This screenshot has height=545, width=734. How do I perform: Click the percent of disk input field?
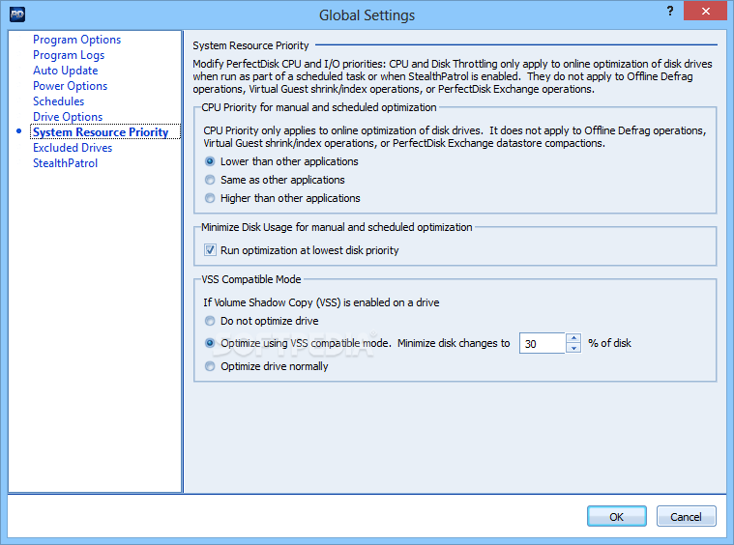(543, 343)
